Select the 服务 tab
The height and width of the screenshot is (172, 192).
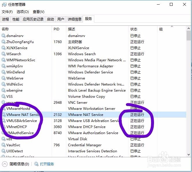(x=89, y=19)
